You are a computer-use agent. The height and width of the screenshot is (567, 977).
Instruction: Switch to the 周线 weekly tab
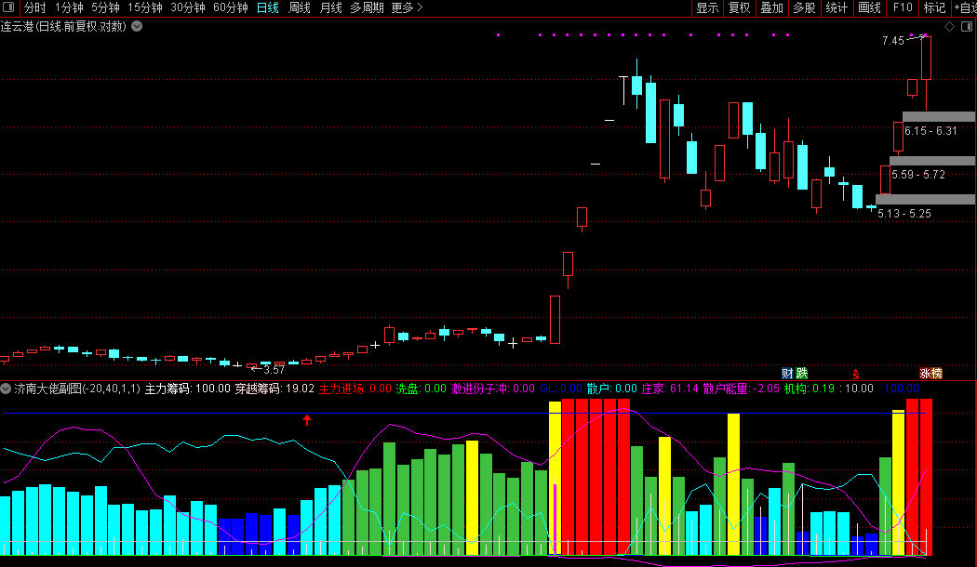[299, 7]
